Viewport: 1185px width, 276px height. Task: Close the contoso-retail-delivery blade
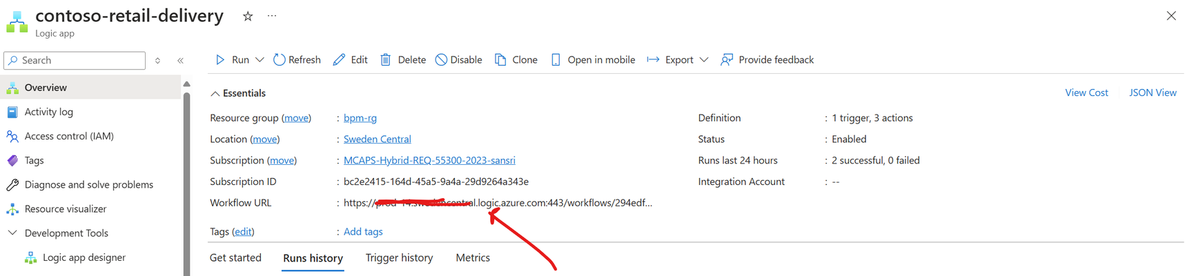pos(1171,16)
